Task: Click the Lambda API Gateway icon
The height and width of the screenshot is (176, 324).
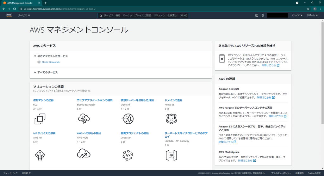Action: coord(171,155)
